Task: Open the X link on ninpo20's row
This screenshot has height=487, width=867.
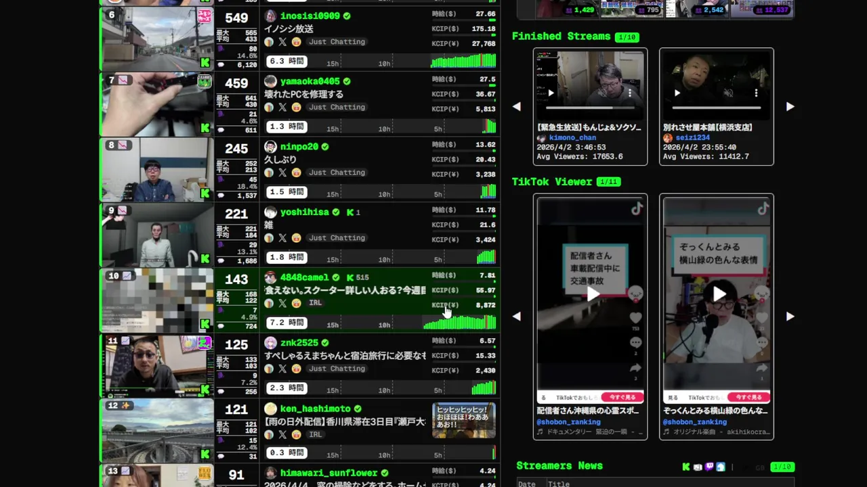Action: tap(282, 173)
